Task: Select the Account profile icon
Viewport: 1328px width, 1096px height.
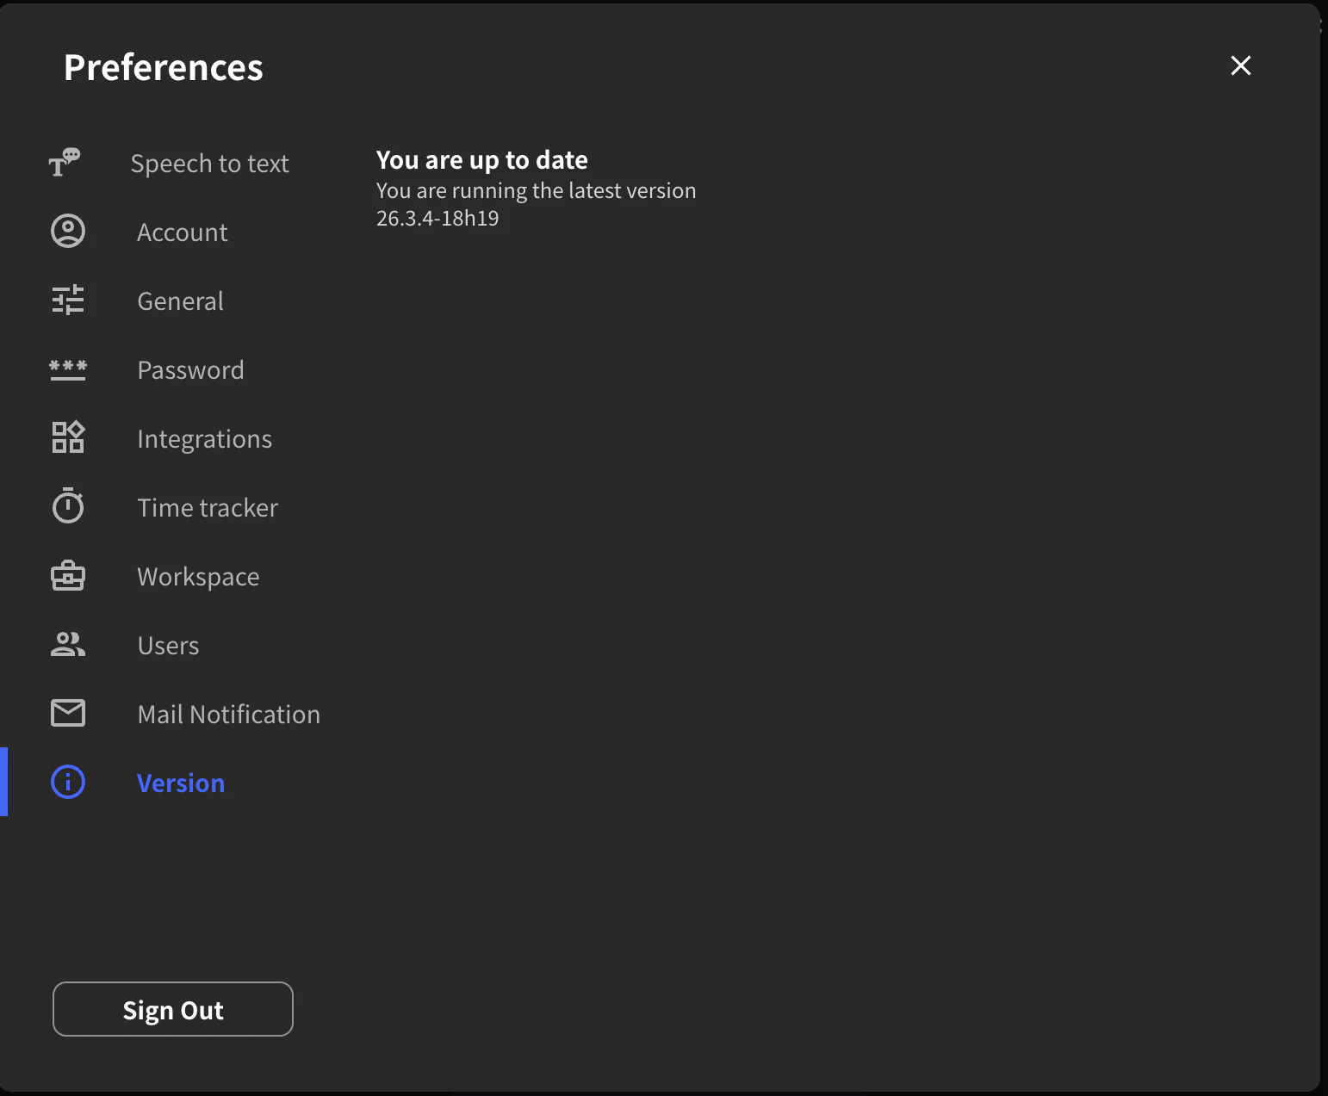Action: (68, 231)
